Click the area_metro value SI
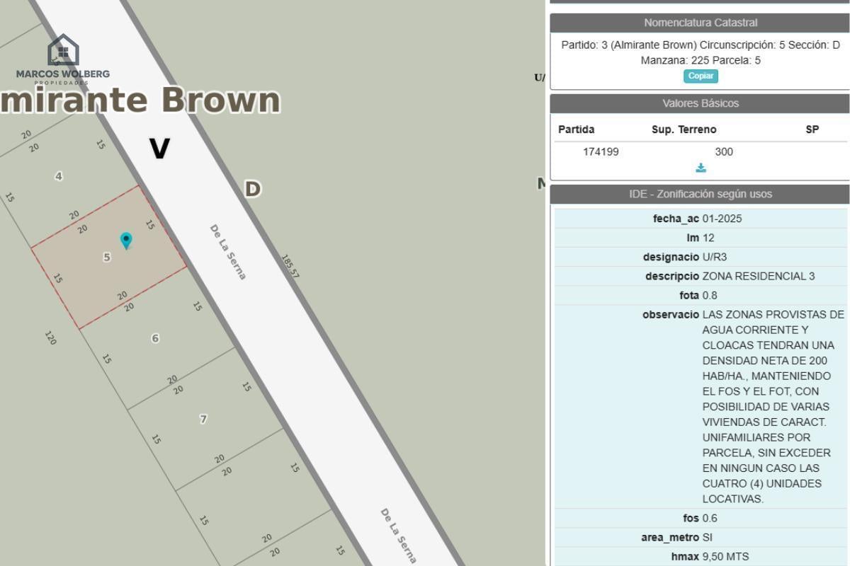 click(707, 537)
